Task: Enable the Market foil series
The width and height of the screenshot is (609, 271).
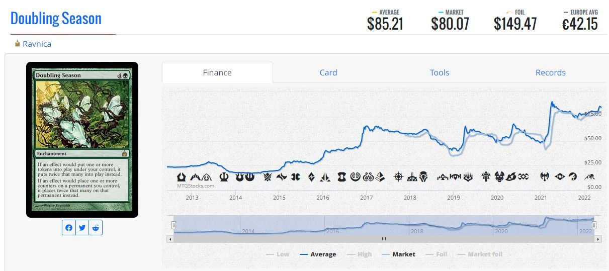Action: 480,254
